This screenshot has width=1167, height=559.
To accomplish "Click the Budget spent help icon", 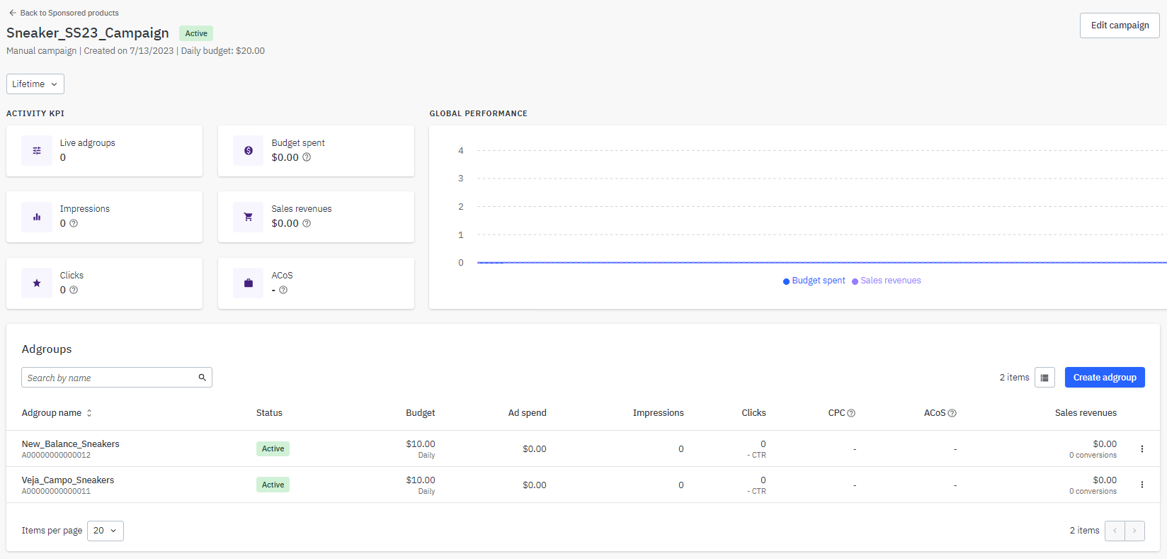I will point(307,157).
